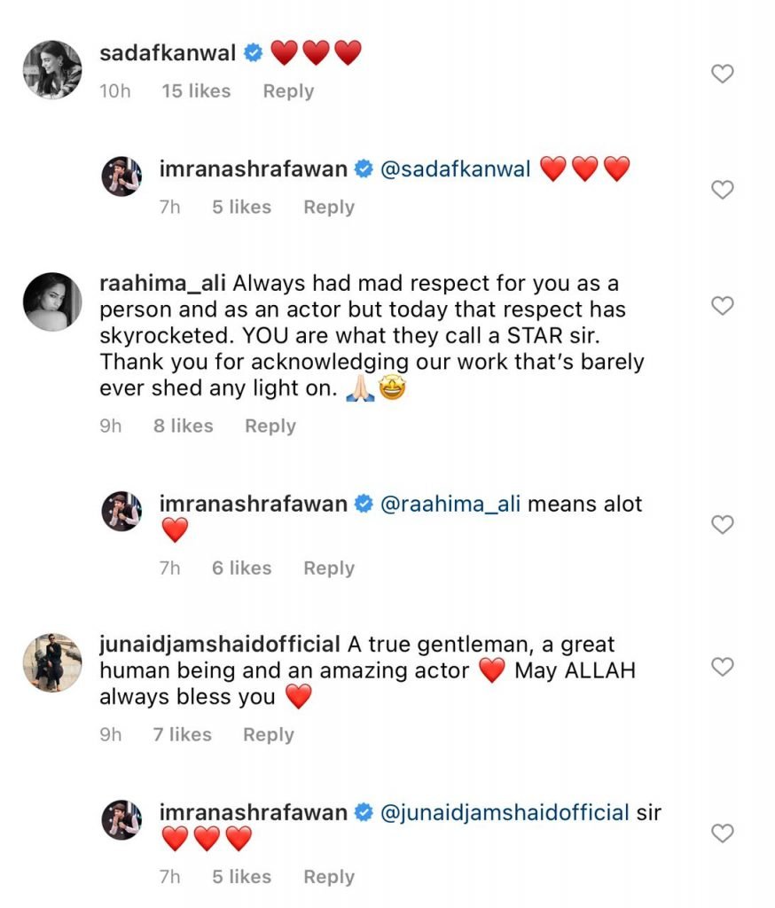Screen dimensions: 775x908
Task: Reply to raahima_ali's comment
Action: pyautogui.click(x=270, y=426)
